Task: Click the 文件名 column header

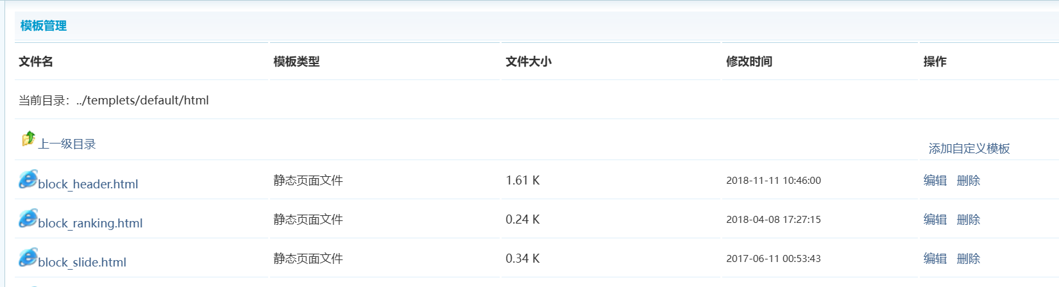Action: click(x=36, y=61)
